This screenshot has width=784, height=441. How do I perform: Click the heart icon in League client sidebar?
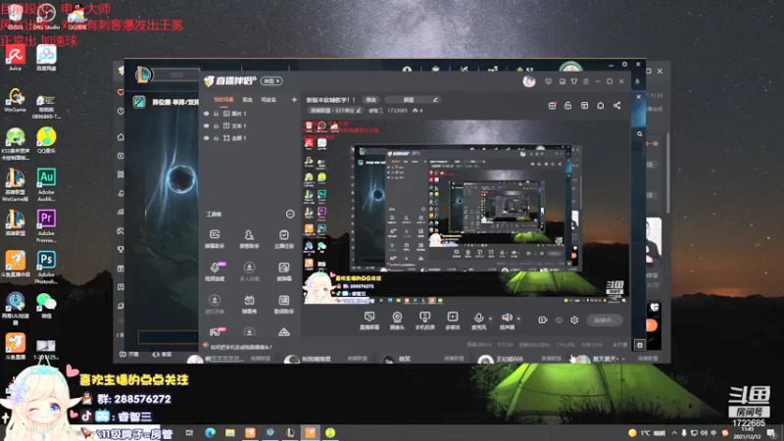pyautogui.click(x=121, y=92)
